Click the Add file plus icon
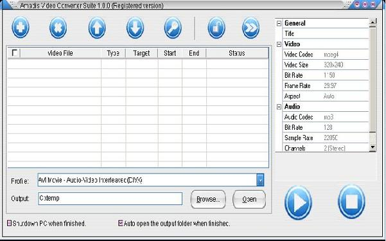Image resolution: width=386 pixels, height=241 pixels. pos(21,28)
